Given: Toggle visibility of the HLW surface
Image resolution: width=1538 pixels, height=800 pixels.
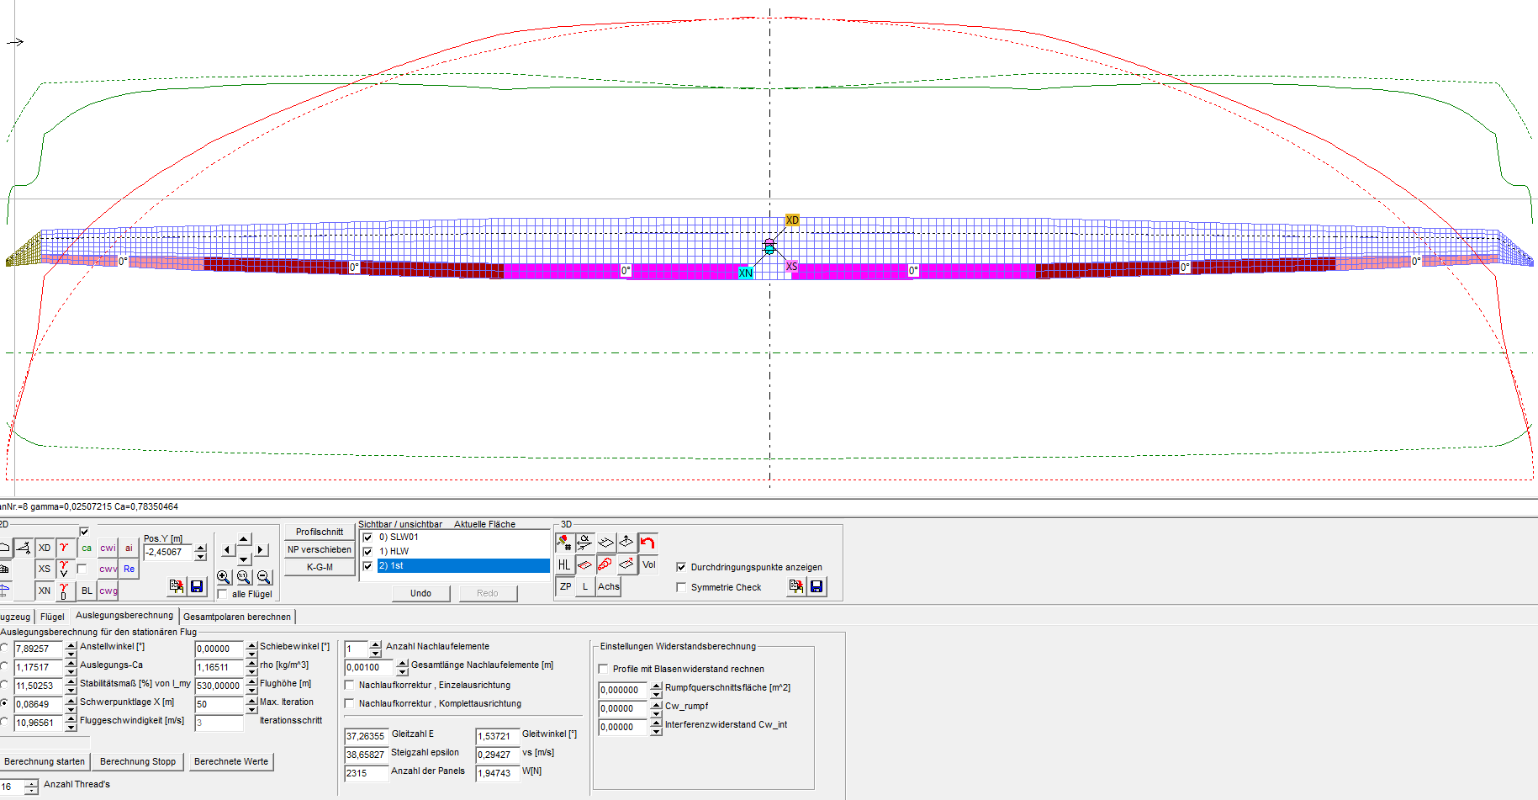Looking at the screenshot, I should coord(367,552).
